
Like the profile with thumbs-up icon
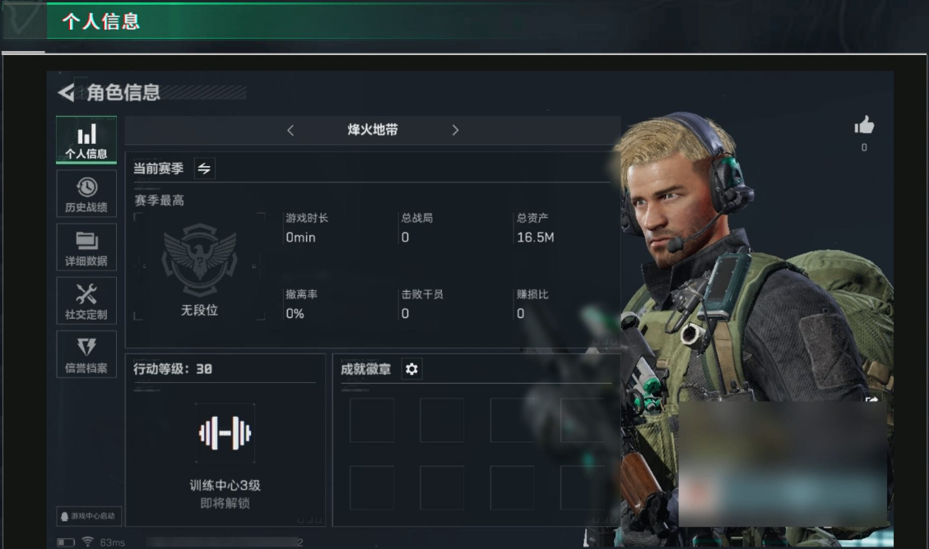[x=865, y=126]
